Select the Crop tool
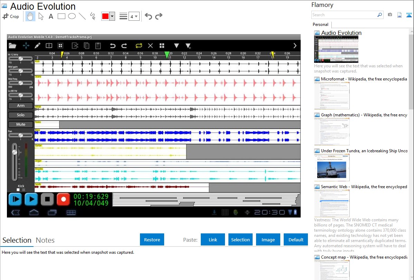 tap(11, 16)
